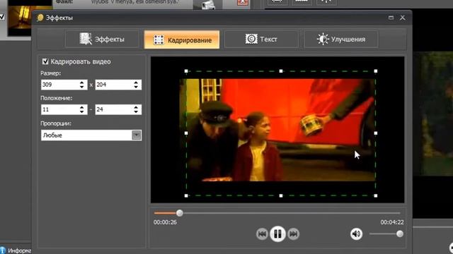This screenshot has height=254, width=453.
Task: Click the middle-right crop handle
Action: click(x=376, y=133)
